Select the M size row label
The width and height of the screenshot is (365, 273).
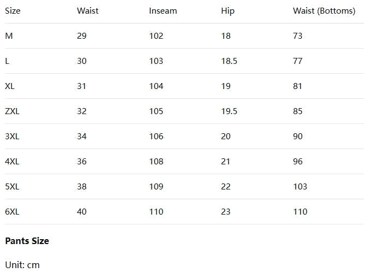click(9, 36)
